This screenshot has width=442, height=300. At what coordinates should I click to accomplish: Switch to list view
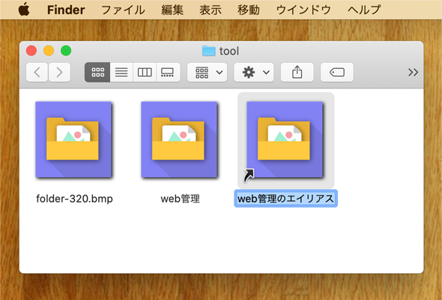pos(121,72)
